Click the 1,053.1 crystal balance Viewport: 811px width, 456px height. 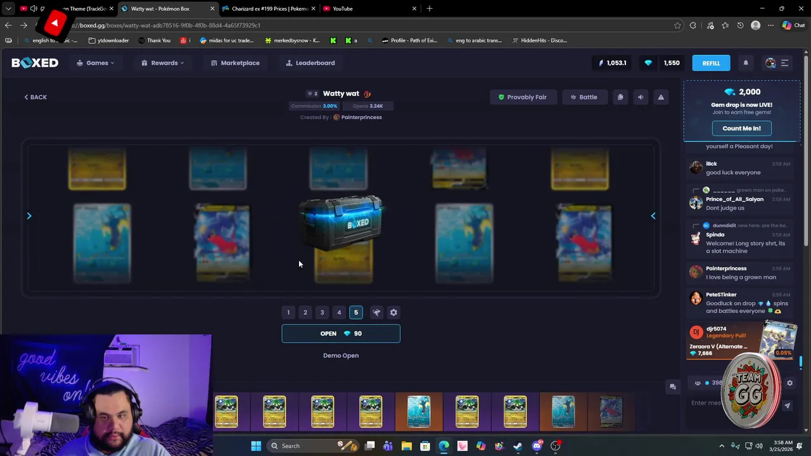pos(613,63)
